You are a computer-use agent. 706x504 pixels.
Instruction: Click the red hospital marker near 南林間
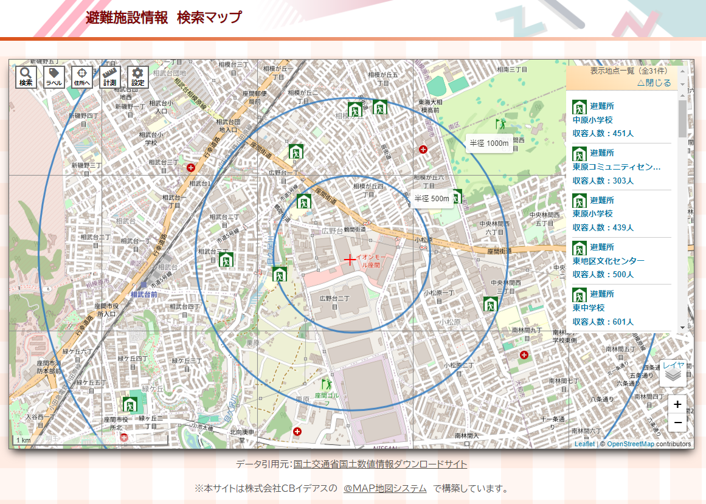524,354
